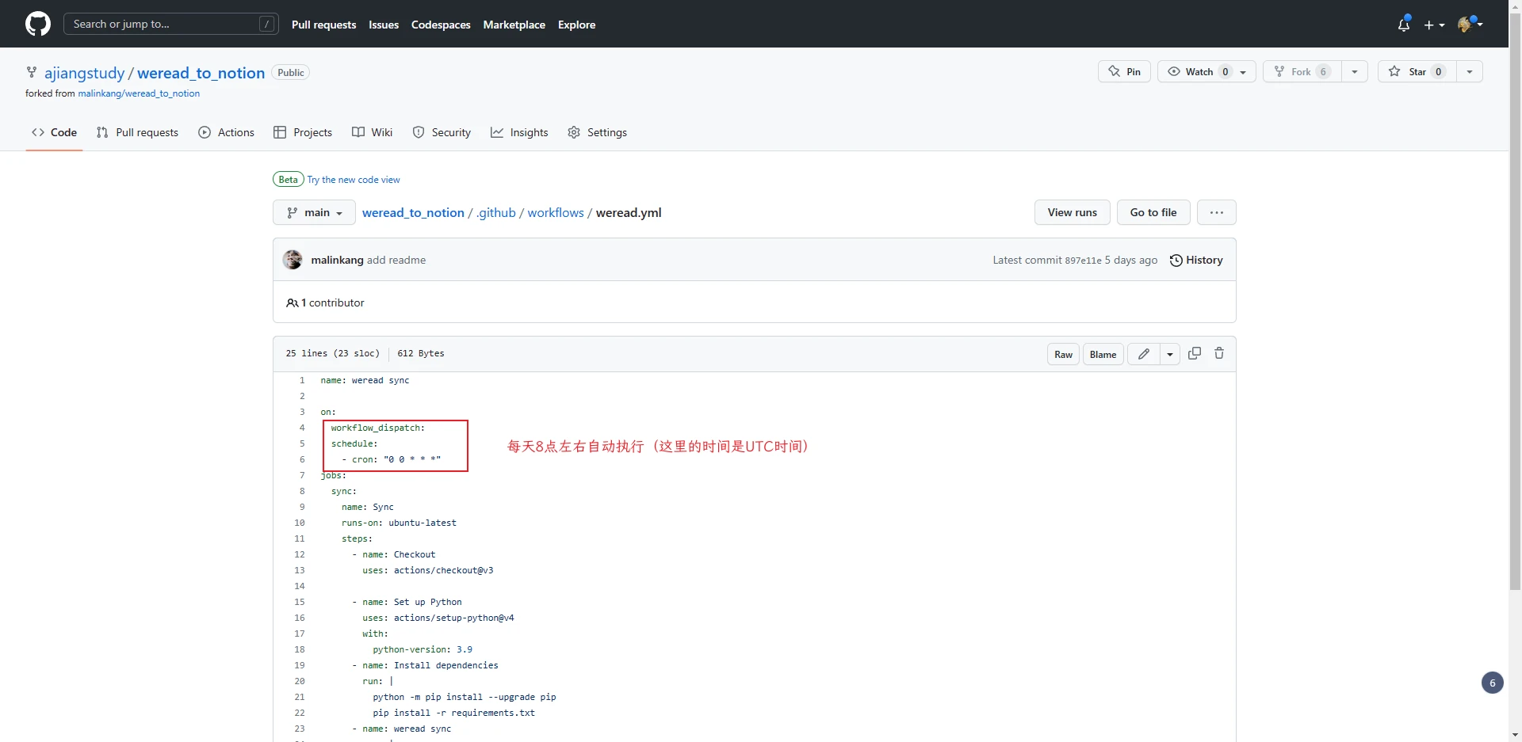Open Codespaces in top navigation

pyautogui.click(x=441, y=25)
